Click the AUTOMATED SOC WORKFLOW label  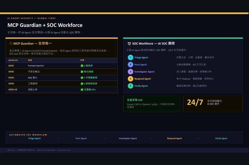click(x=28, y=135)
